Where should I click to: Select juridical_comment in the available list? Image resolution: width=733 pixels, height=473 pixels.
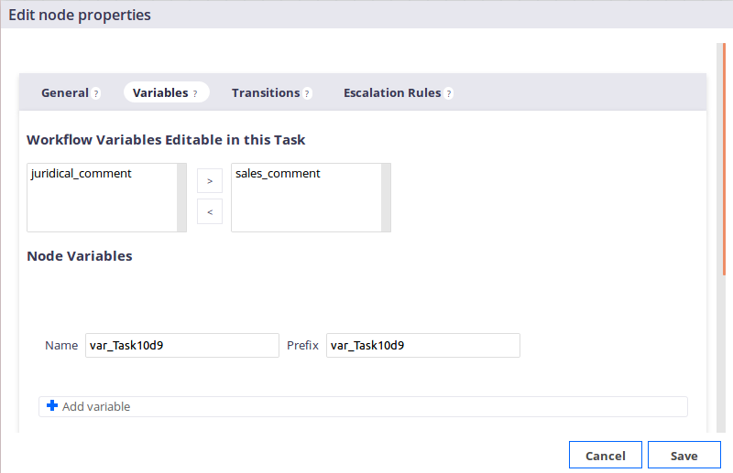(82, 173)
